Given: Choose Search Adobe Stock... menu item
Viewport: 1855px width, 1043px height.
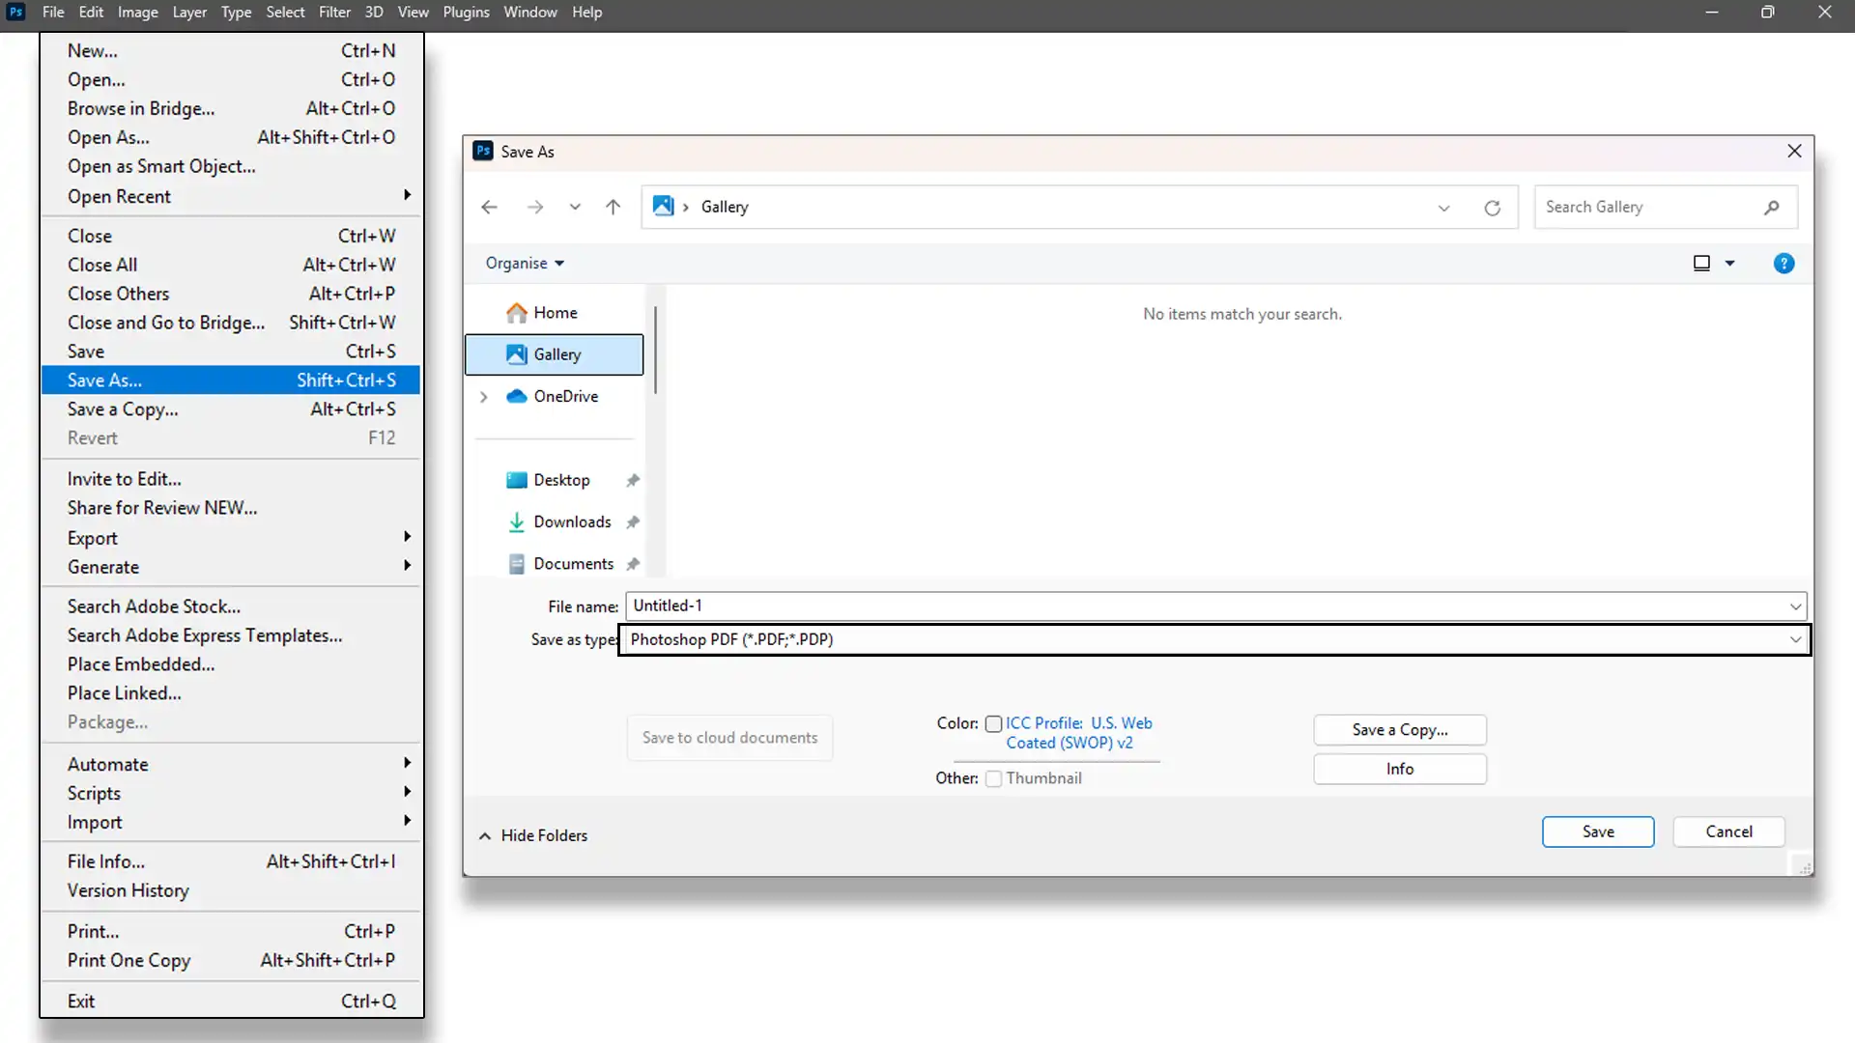Looking at the screenshot, I should point(231,606).
